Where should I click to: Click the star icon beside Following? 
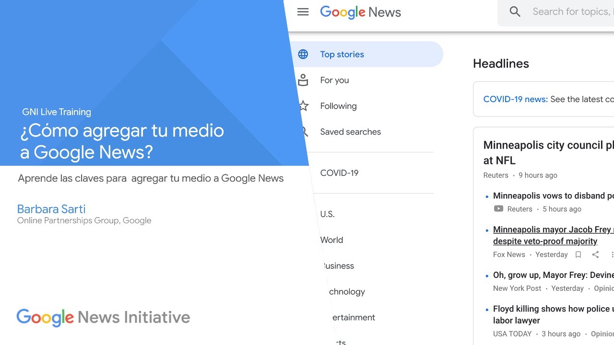click(303, 106)
